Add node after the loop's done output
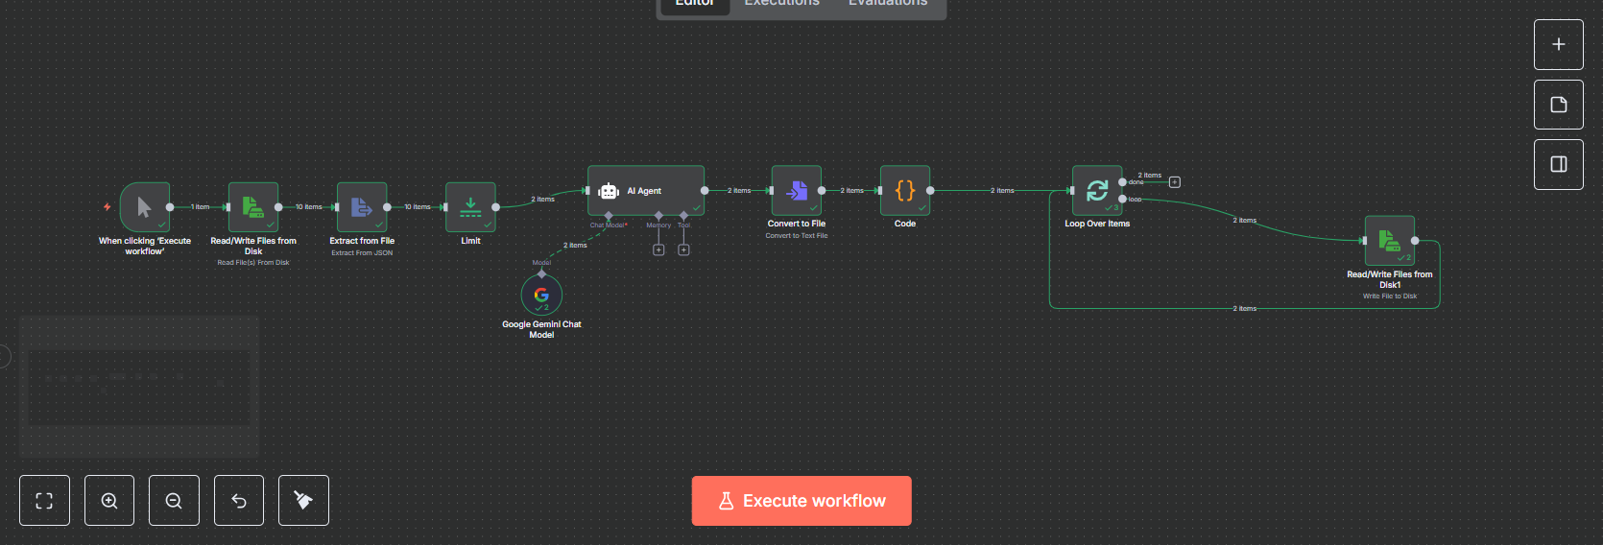 pyautogui.click(x=1174, y=182)
